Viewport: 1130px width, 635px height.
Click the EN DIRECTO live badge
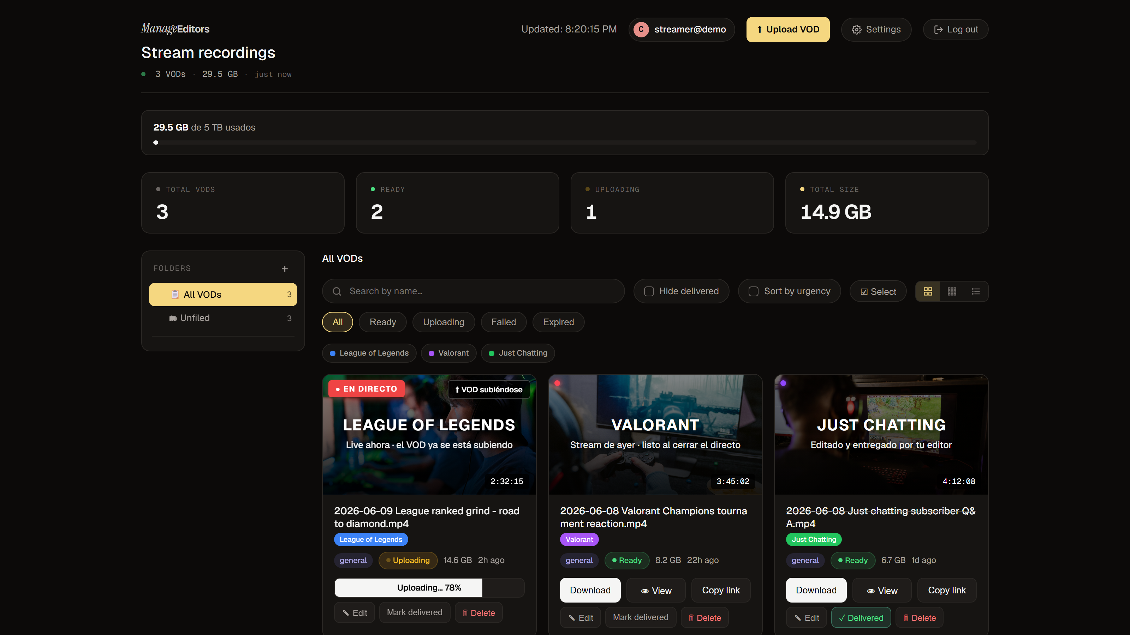pos(366,389)
